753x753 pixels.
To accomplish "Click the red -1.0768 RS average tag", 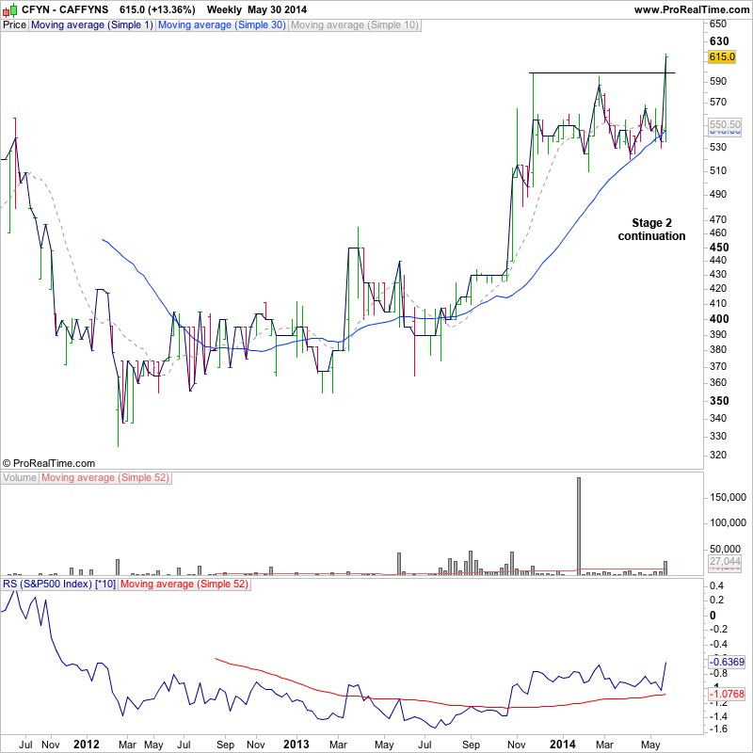I will [727, 694].
